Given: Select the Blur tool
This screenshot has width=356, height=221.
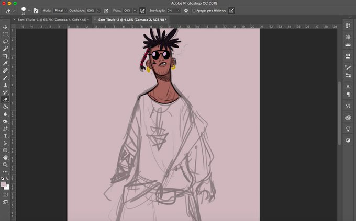Looking at the screenshot, I should coord(5,114).
